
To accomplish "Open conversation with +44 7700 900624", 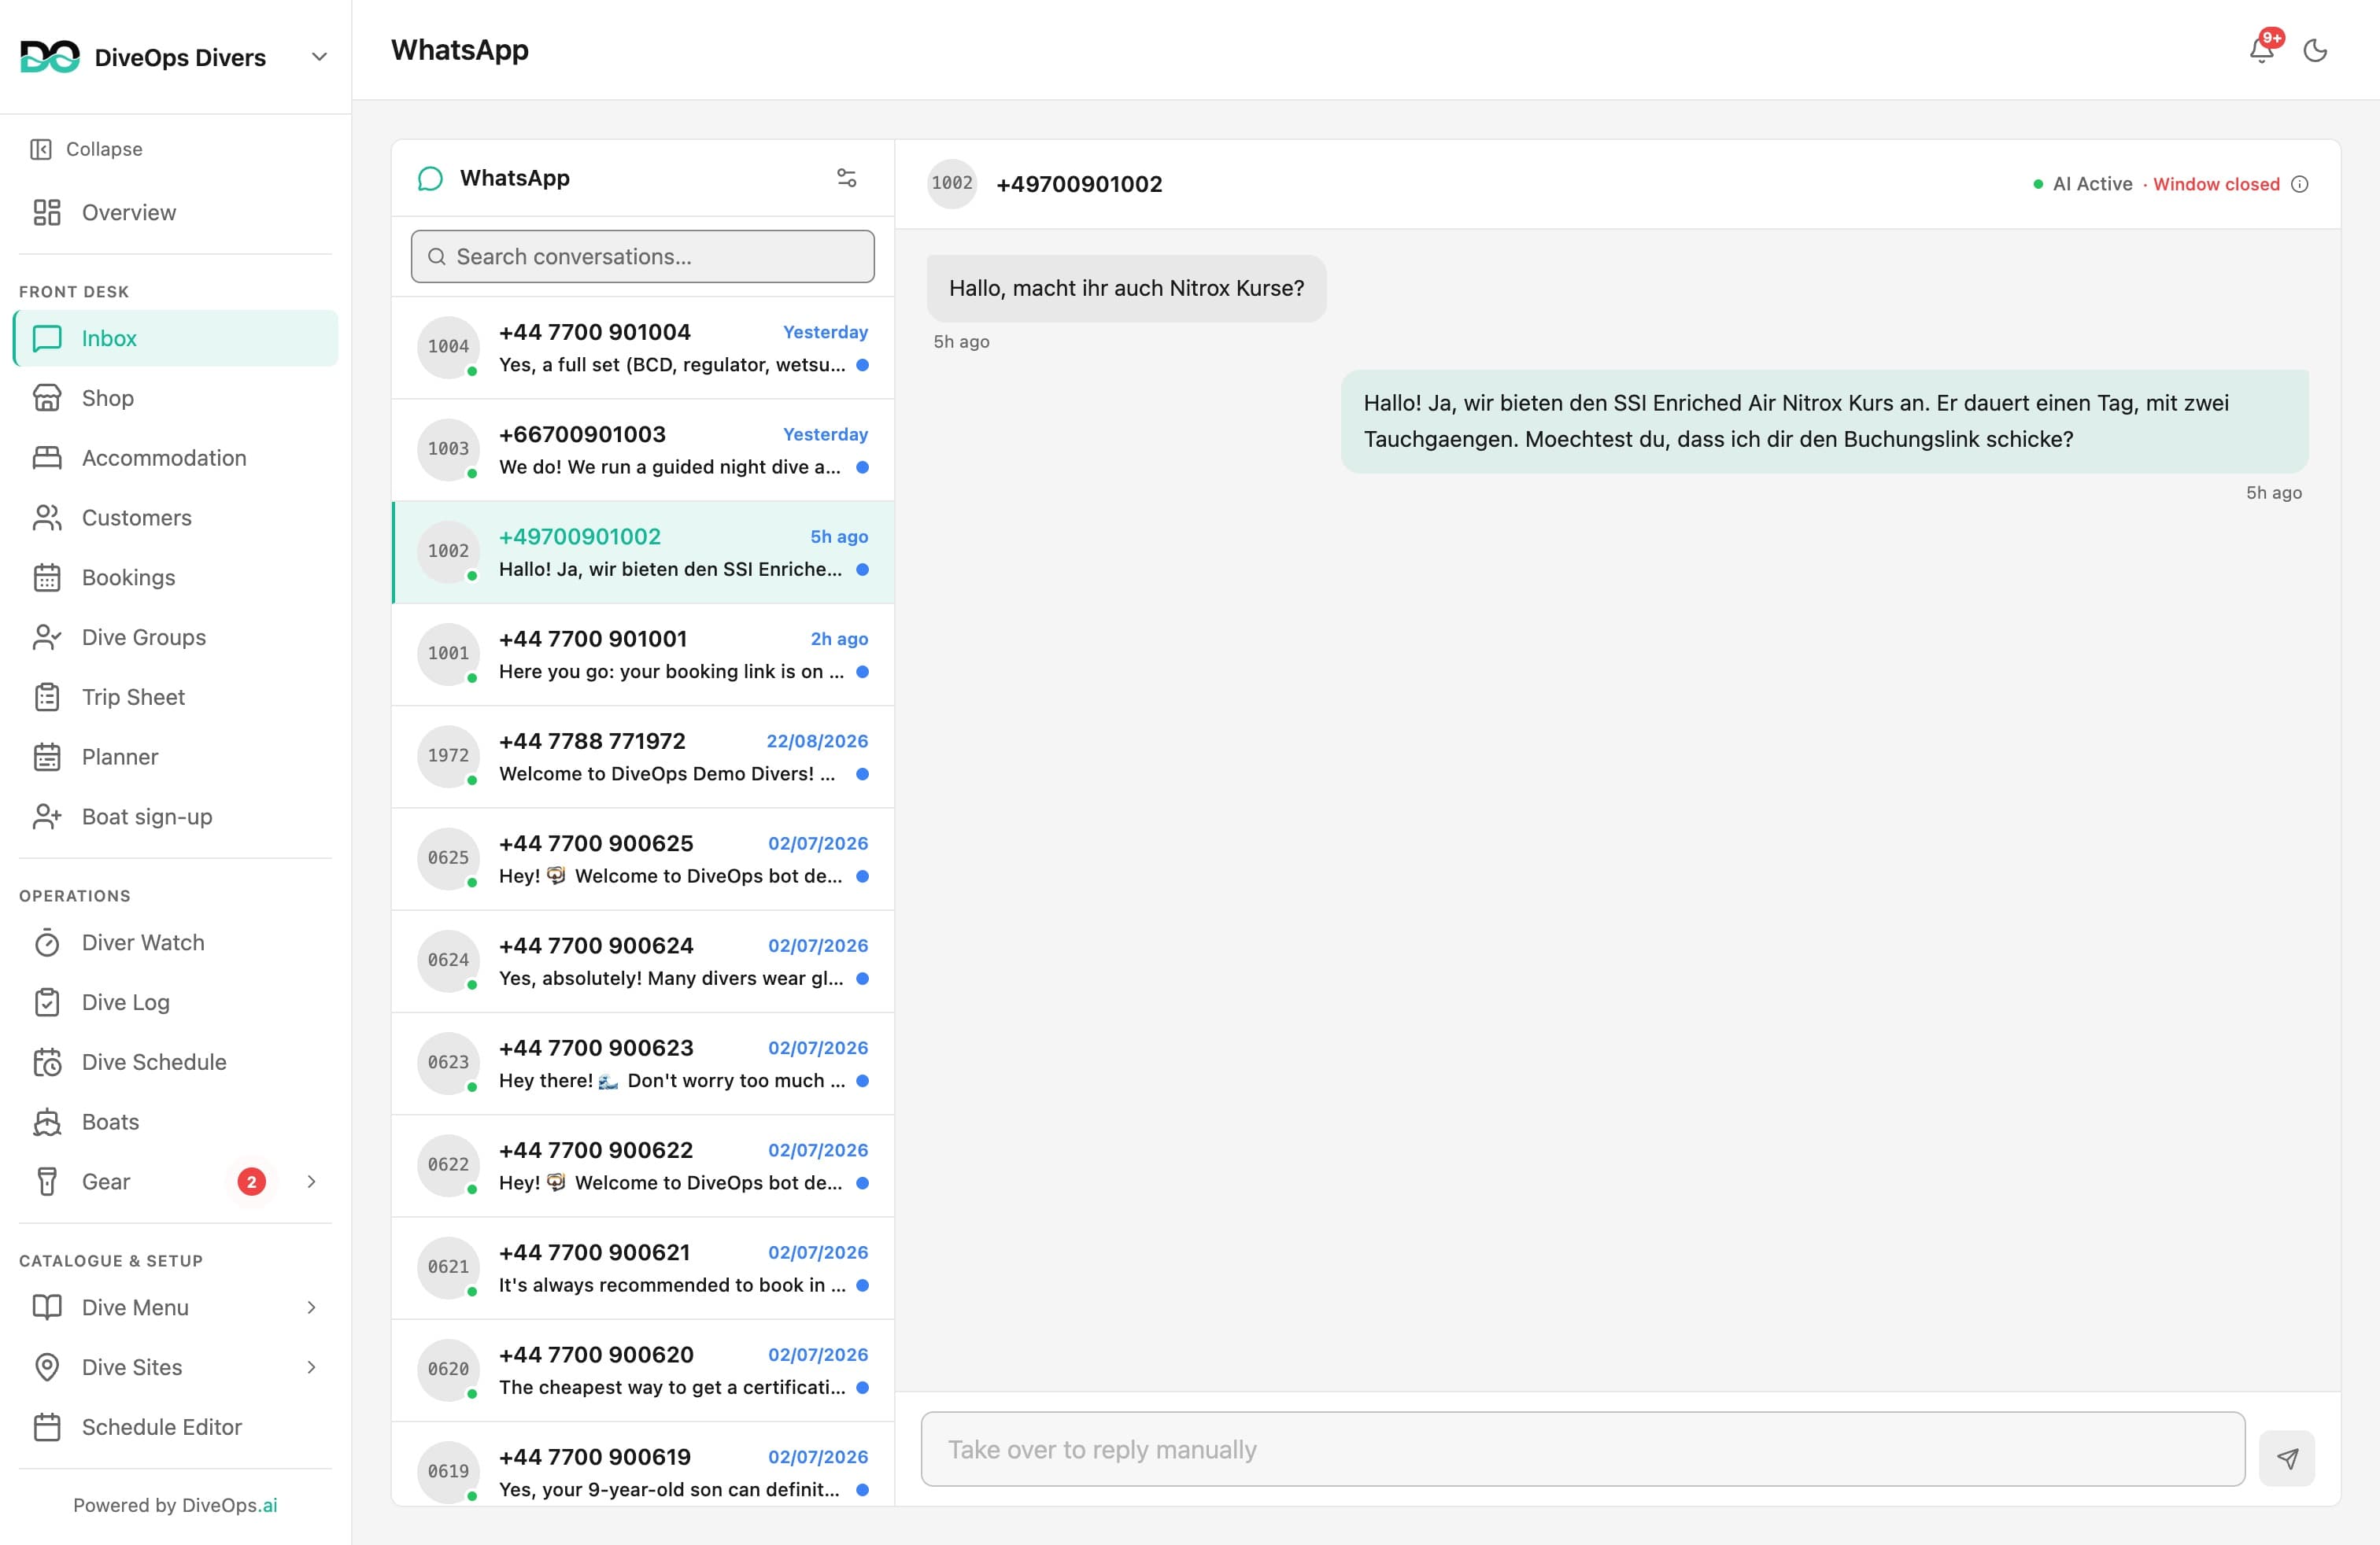I will [x=643, y=961].
